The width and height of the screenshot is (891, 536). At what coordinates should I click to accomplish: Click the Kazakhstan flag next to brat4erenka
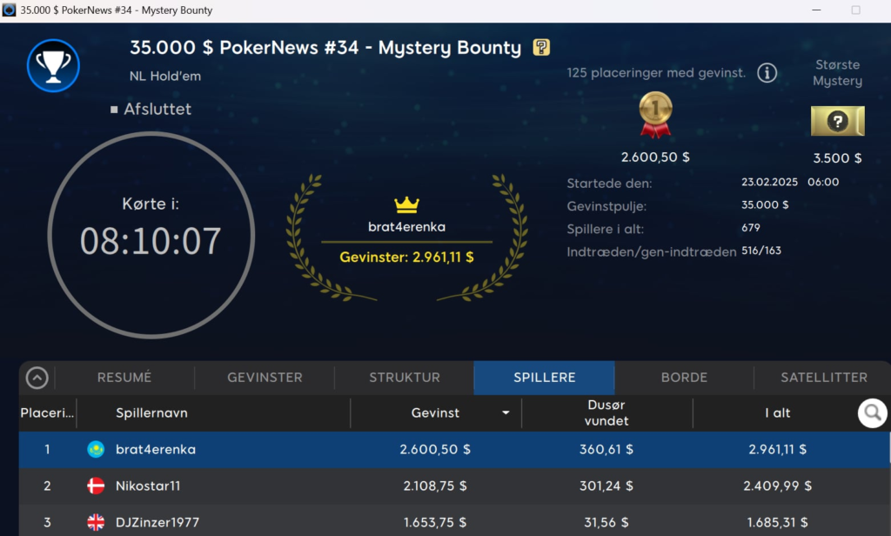(x=96, y=449)
